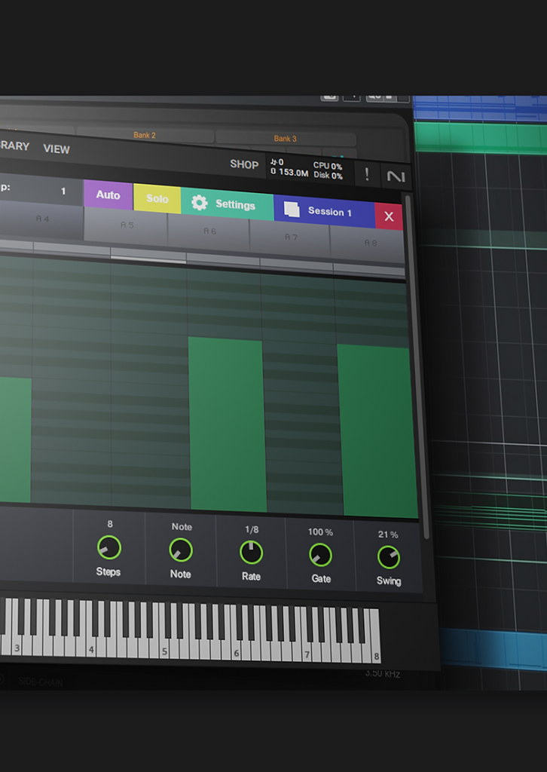547x772 pixels.
Task: Click the gear icon on Settings
Action: tap(199, 203)
